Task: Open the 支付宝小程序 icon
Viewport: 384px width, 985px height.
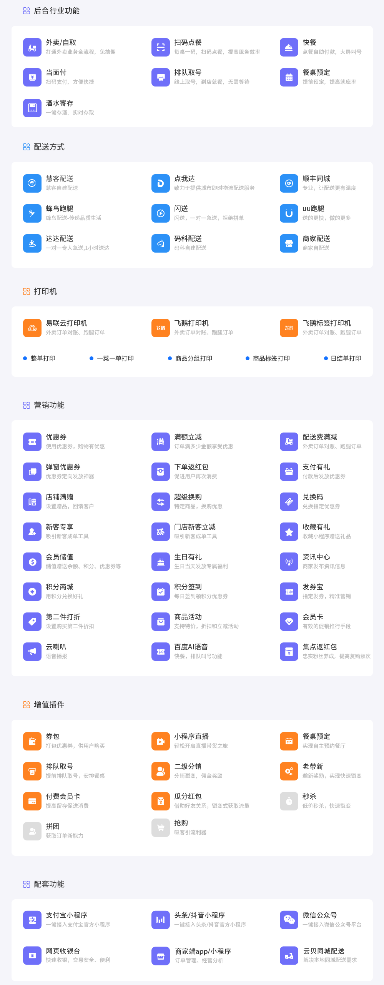Action: pos(32,920)
